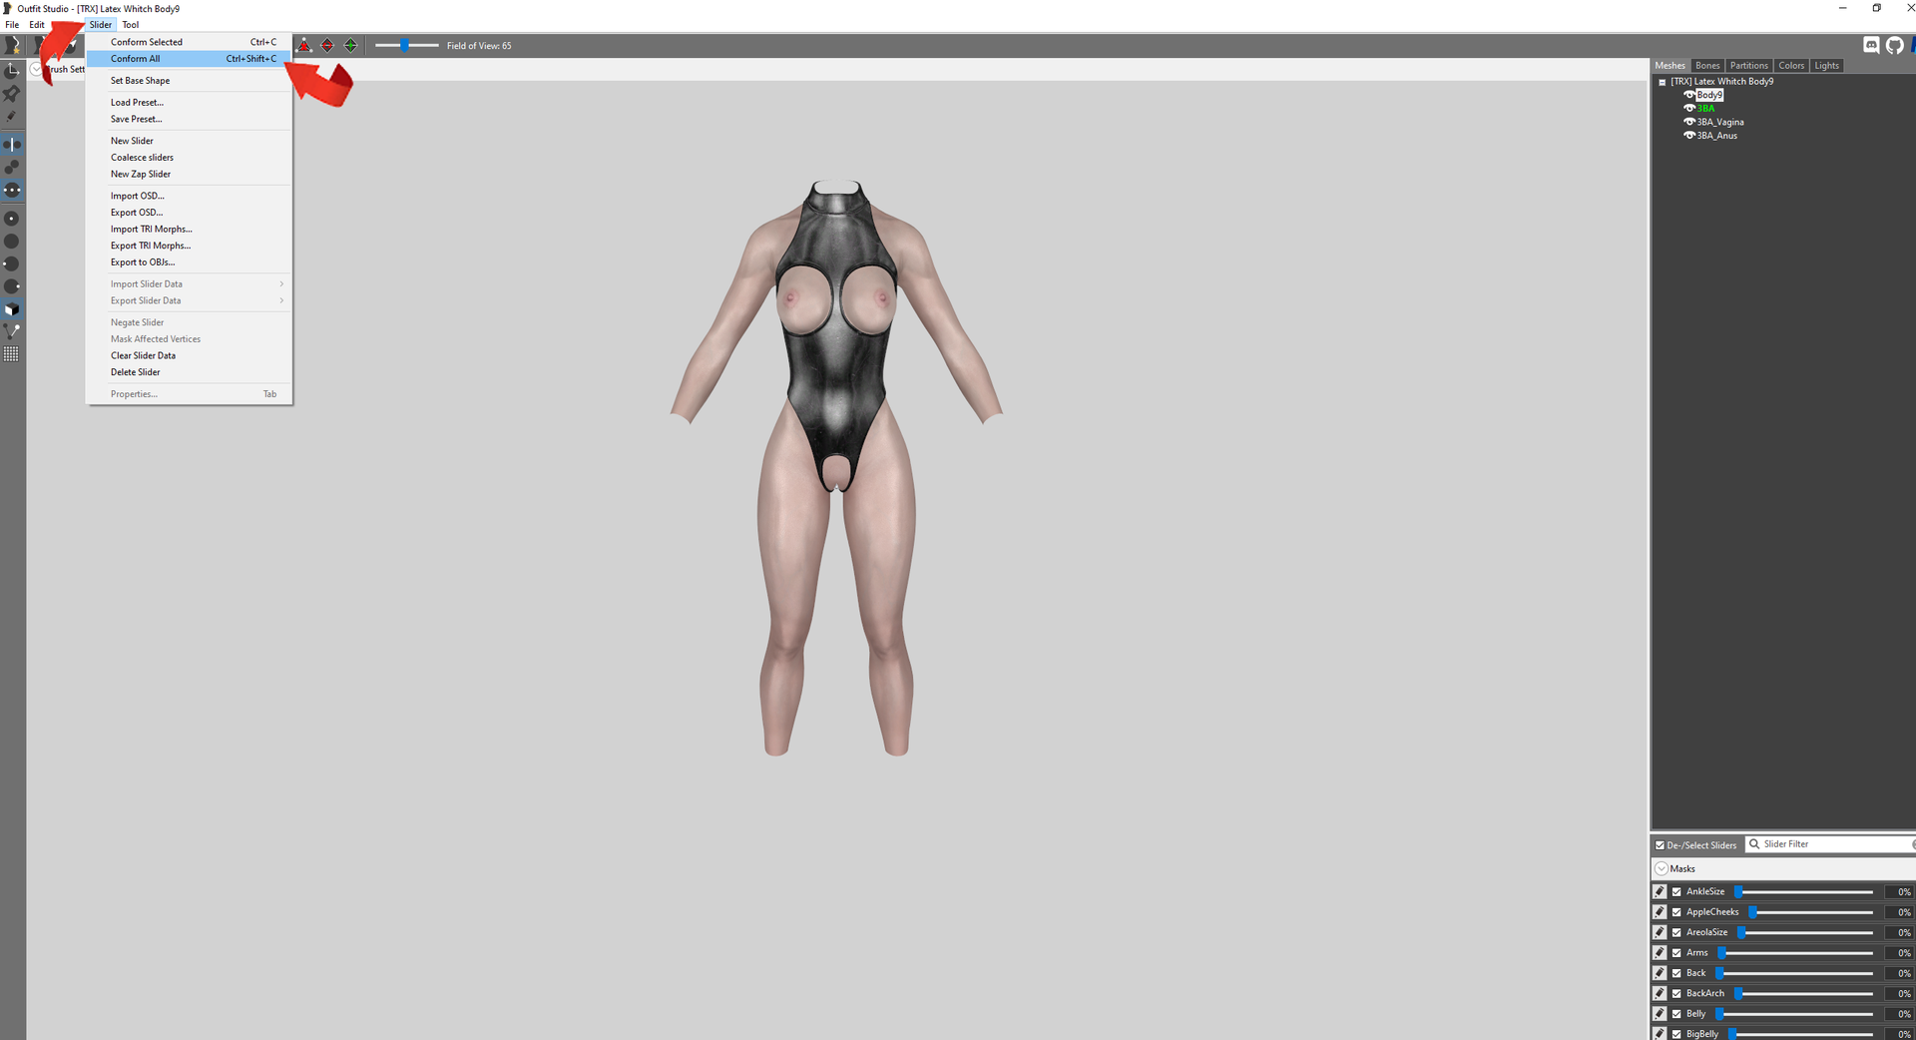Choose the circle with right notch icon
This screenshot has width=1916, height=1040.
(12, 286)
